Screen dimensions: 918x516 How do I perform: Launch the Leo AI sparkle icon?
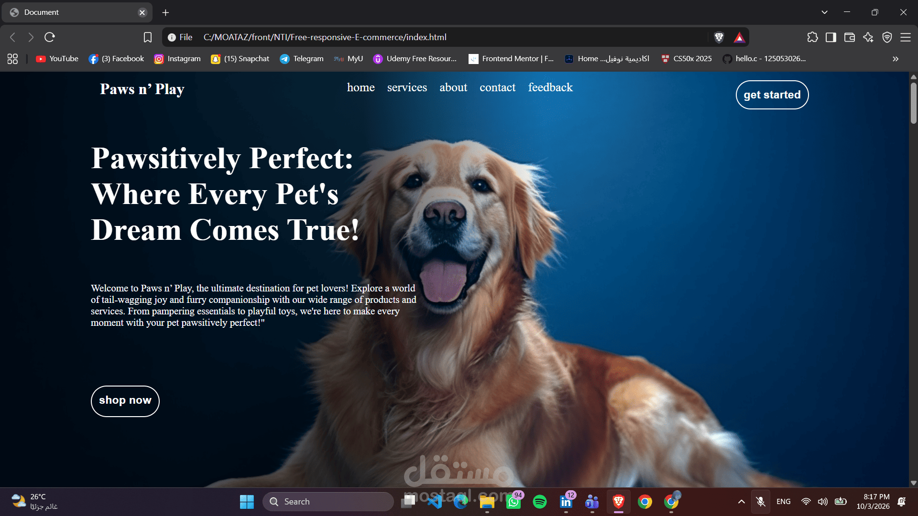click(x=868, y=37)
